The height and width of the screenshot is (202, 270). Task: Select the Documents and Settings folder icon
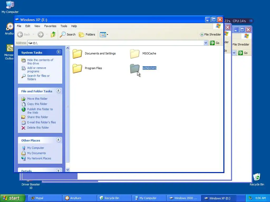[x=77, y=54]
